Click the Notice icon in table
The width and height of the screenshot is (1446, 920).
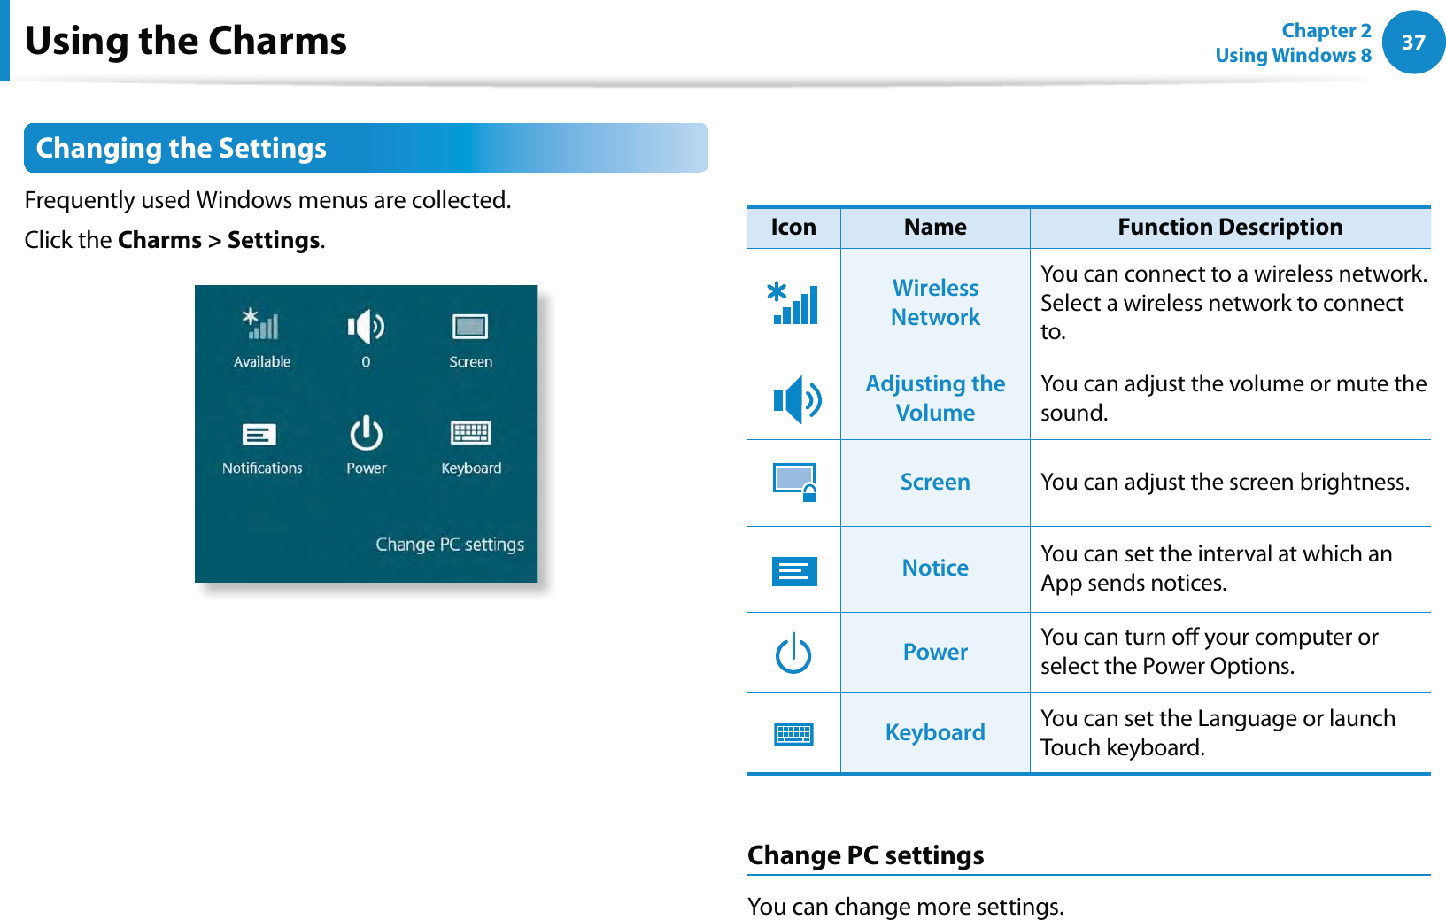793,571
